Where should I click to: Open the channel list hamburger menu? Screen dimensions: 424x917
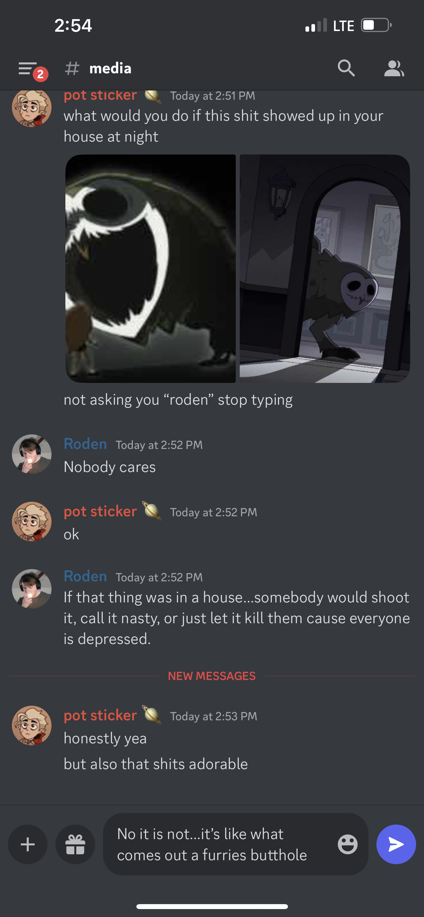28,68
